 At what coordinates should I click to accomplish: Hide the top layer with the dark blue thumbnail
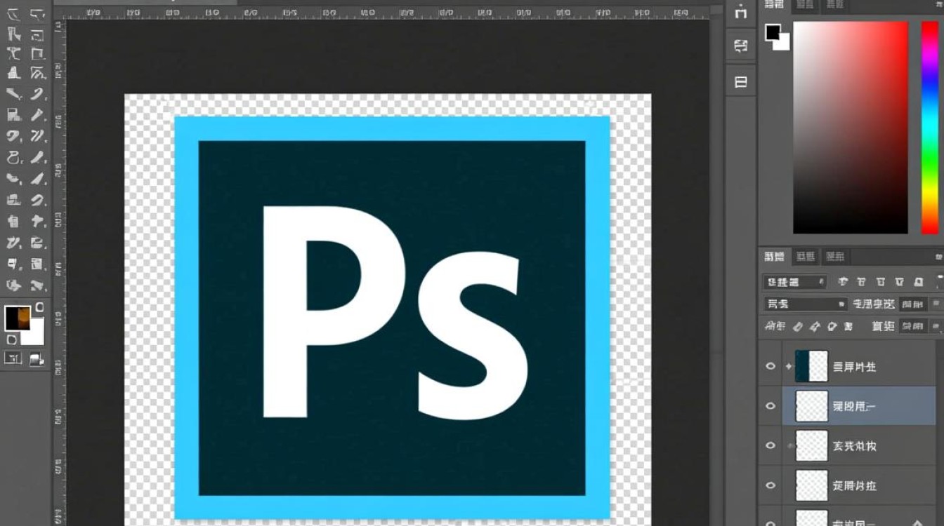pos(771,366)
